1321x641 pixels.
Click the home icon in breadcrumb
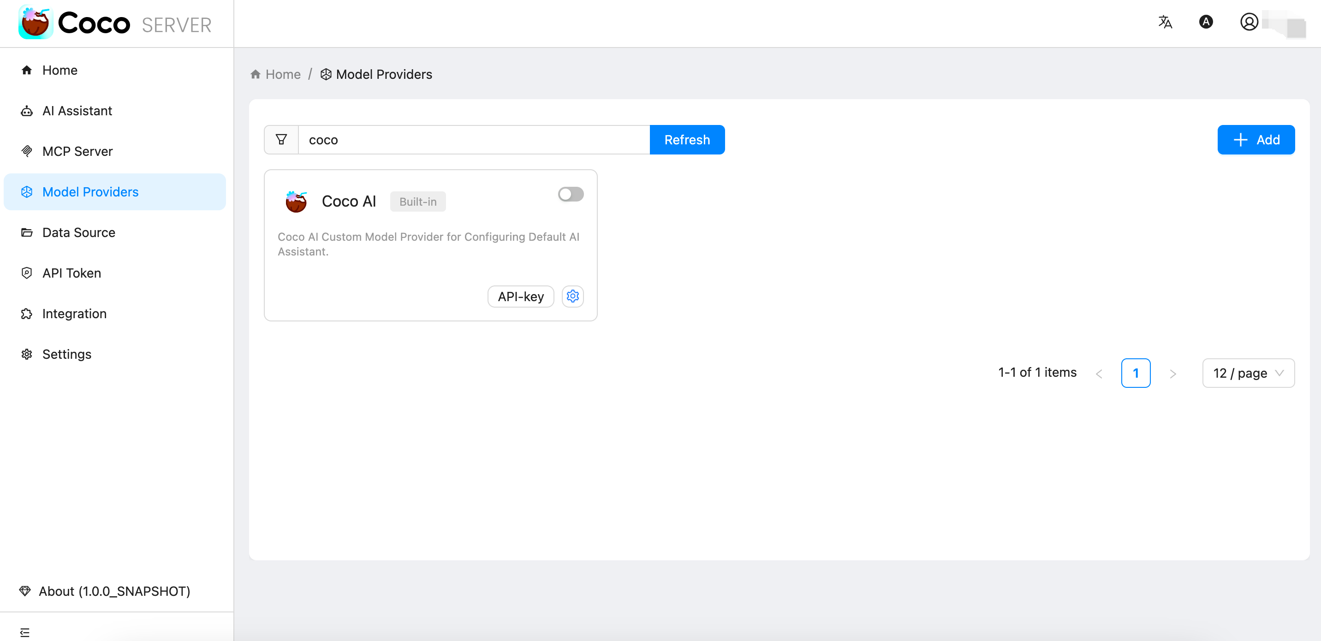click(256, 74)
